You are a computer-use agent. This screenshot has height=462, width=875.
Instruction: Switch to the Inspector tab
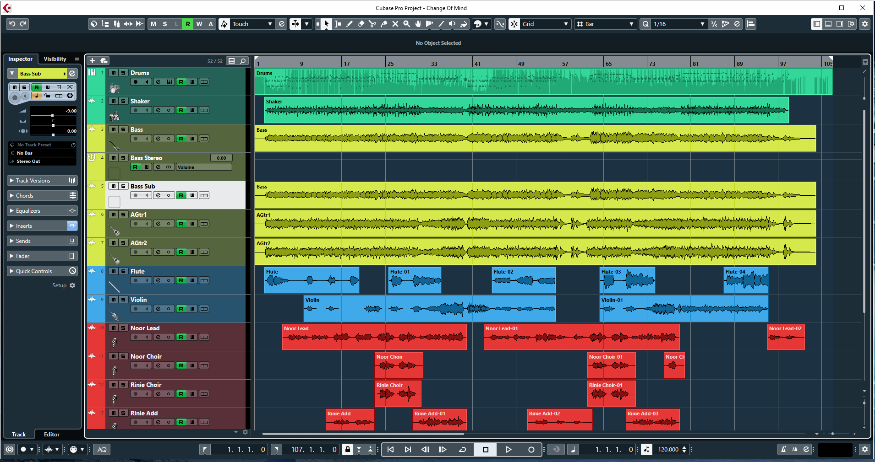[20, 59]
